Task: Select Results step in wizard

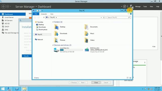Action: 27,56
